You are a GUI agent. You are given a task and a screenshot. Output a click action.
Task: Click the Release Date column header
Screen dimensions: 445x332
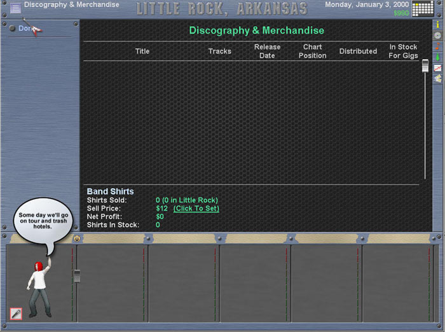267,52
